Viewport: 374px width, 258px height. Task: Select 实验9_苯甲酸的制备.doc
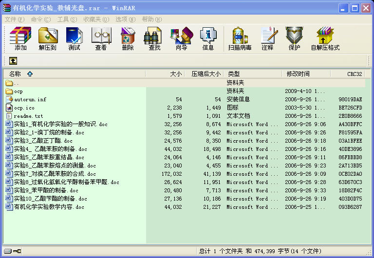[46, 190]
